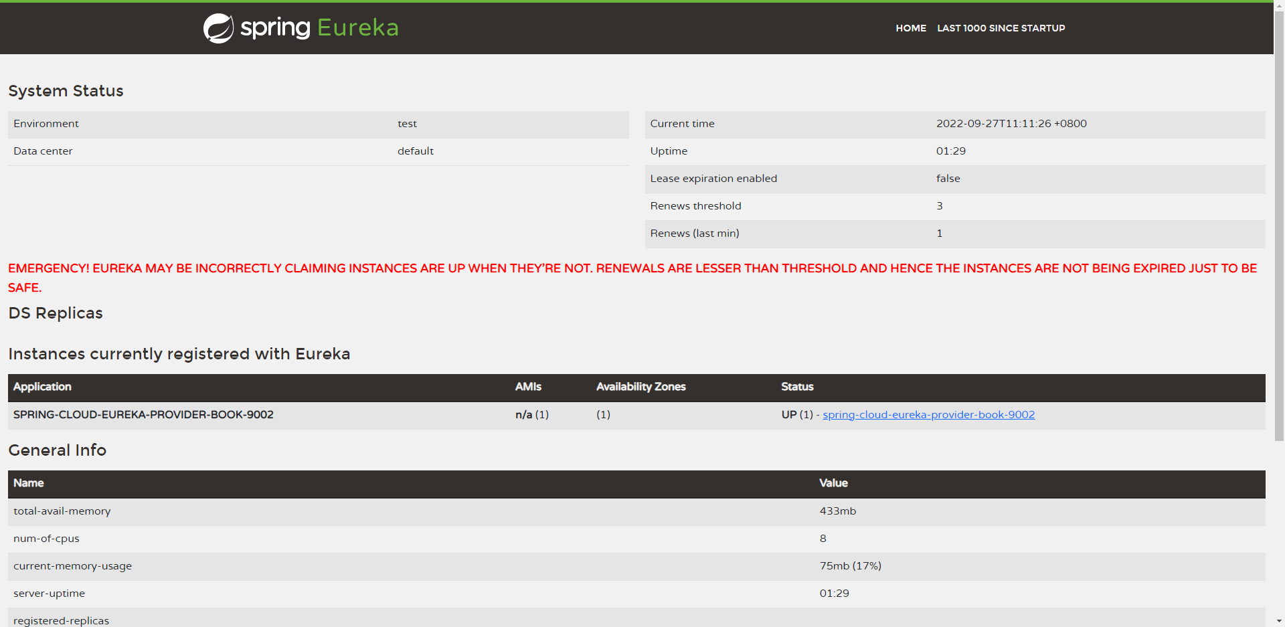Select the timestamp 2022-09-27T11:11:26 +0800
This screenshot has width=1285, height=627.
[1011, 124]
